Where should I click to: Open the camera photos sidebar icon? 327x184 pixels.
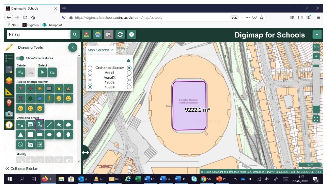click(9, 114)
